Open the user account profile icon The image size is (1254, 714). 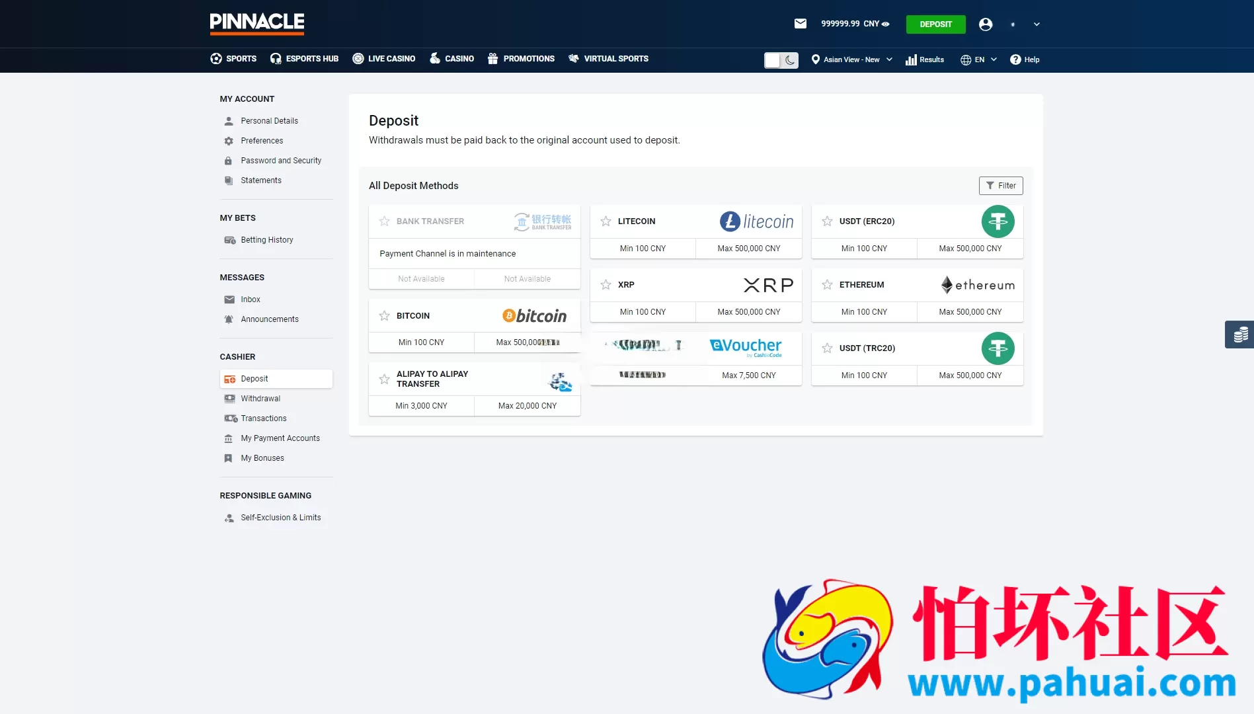tap(986, 24)
